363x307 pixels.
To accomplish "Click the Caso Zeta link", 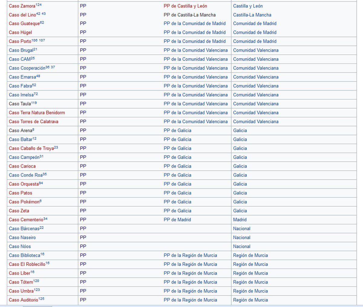I will point(19,211).
